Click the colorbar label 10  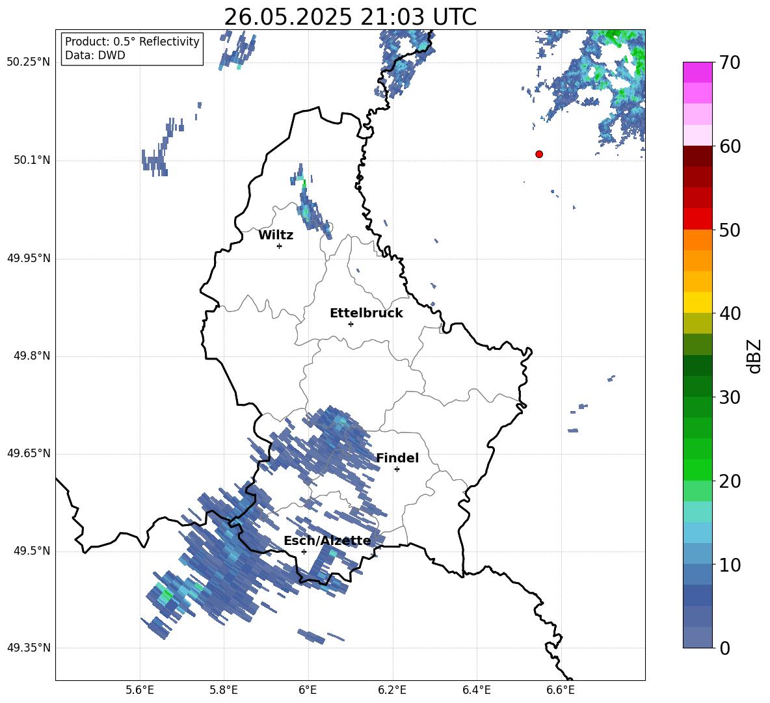[730, 564]
